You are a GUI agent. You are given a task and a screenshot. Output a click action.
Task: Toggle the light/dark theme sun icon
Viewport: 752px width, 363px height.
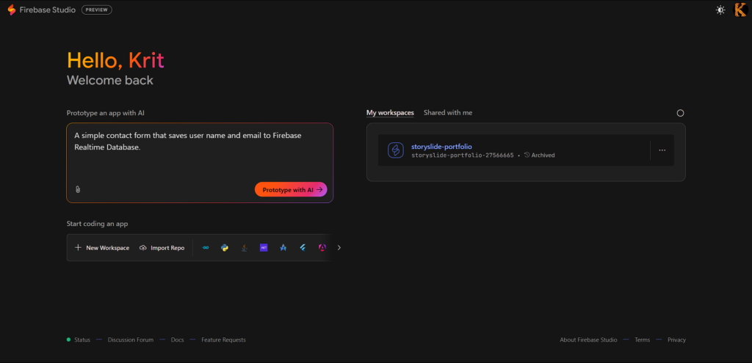tap(720, 10)
